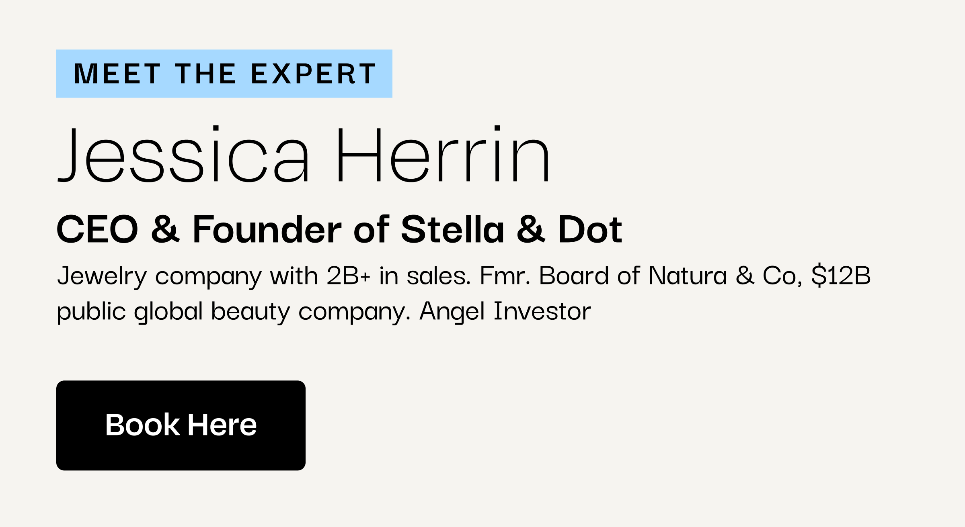The height and width of the screenshot is (527, 965).
Task: Click the CEO & Founder subtitle text
Action: pos(339,229)
